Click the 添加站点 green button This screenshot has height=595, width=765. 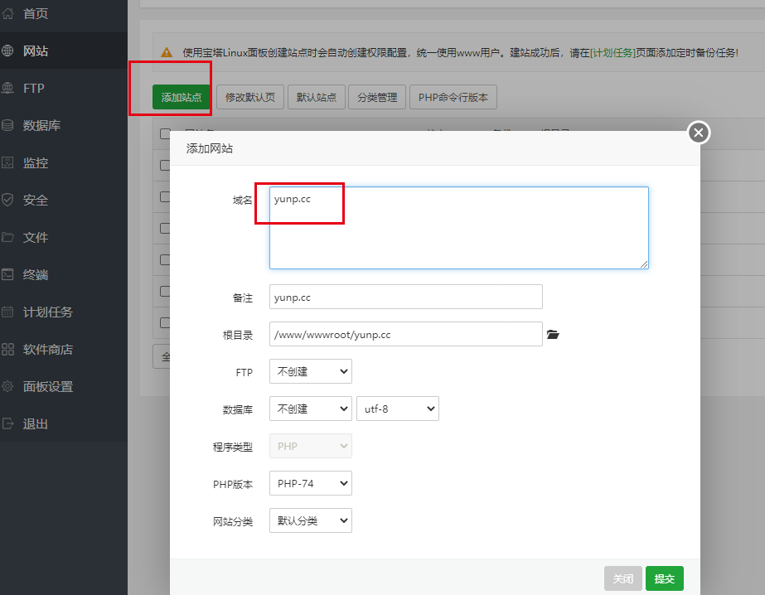pos(181,97)
